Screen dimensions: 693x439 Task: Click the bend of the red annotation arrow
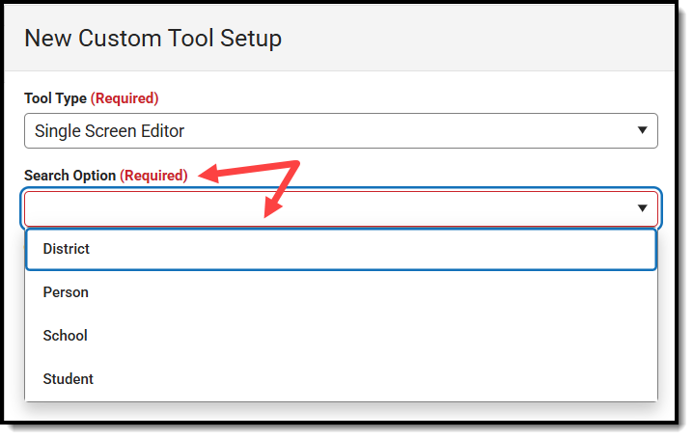pos(294,165)
